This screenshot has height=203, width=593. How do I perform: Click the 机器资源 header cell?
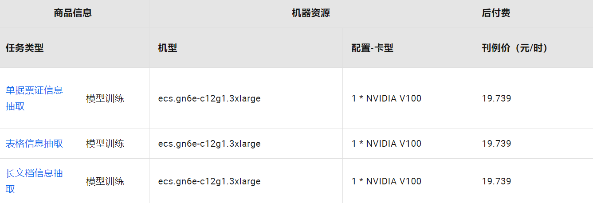click(311, 13)
